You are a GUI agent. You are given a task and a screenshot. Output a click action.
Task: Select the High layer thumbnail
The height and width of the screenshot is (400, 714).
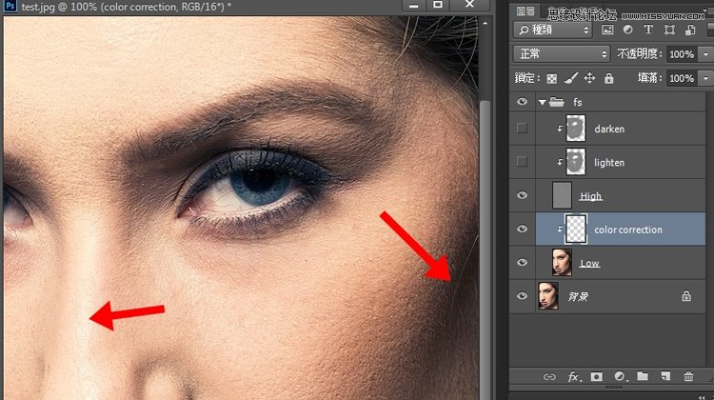tap(562, 195)
